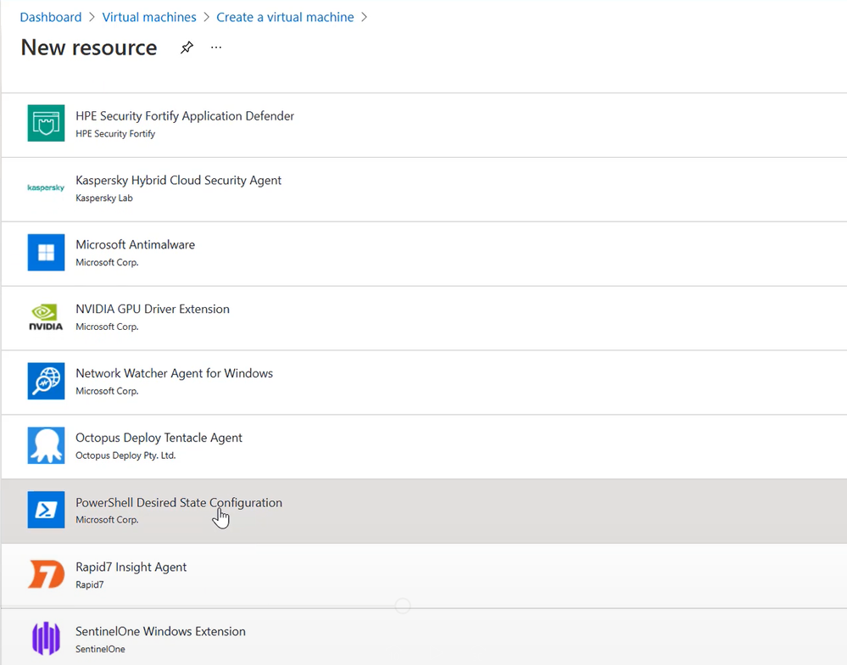847x665 pixels.
Task: Open the more options ellipsis menu
Action: pyautogui.click(x=216, y=48)
